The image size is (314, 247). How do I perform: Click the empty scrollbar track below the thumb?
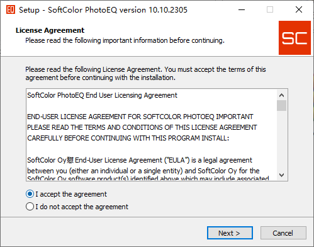[281, 140]
